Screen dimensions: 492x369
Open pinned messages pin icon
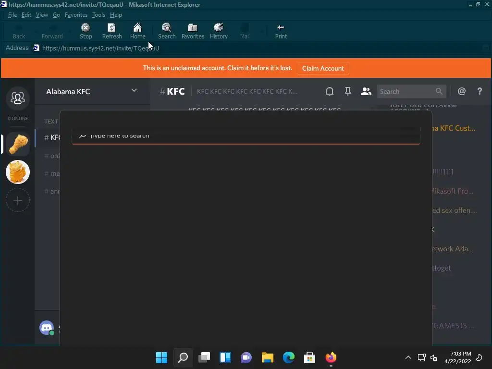(348, 91)
